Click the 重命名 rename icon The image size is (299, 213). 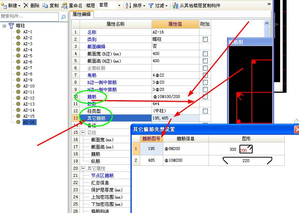pyautogui.click(x=64, y=6)
